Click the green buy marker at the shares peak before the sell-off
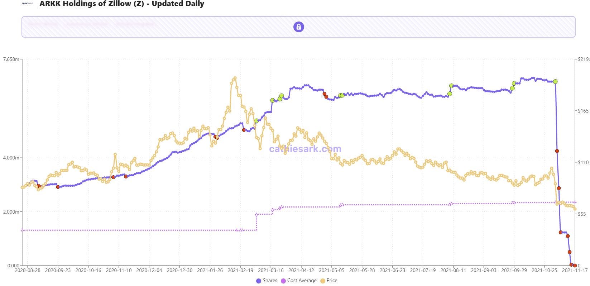 pyautogui.click(x=555, y=82)
